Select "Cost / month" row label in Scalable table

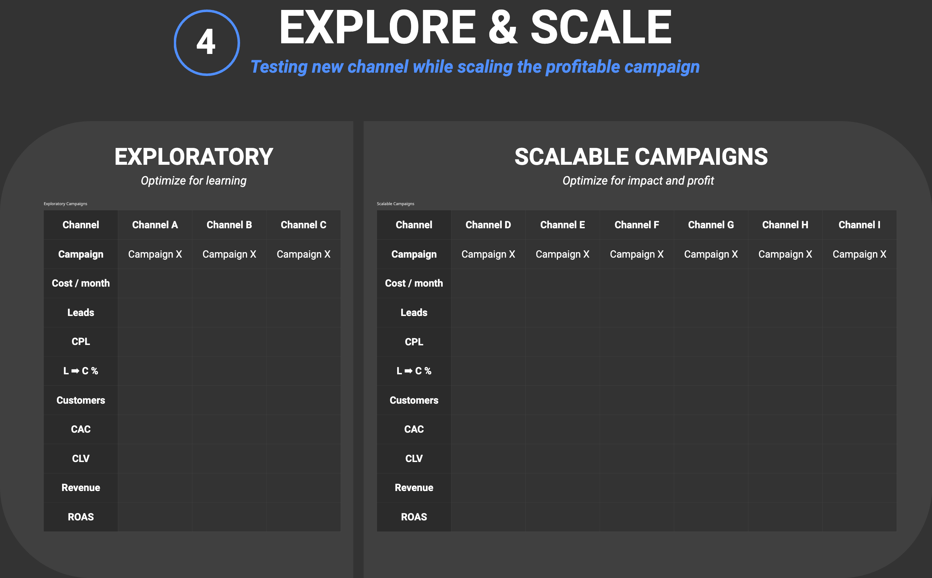(414, 283)
